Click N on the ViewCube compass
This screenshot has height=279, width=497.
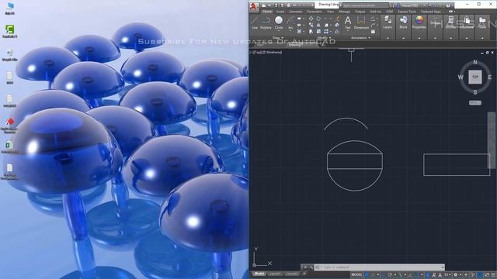click(475, 62)
